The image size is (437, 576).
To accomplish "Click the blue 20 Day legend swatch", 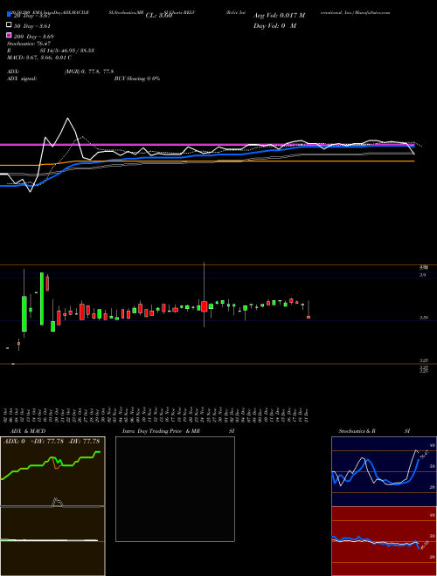I will [x=10, y=15].
